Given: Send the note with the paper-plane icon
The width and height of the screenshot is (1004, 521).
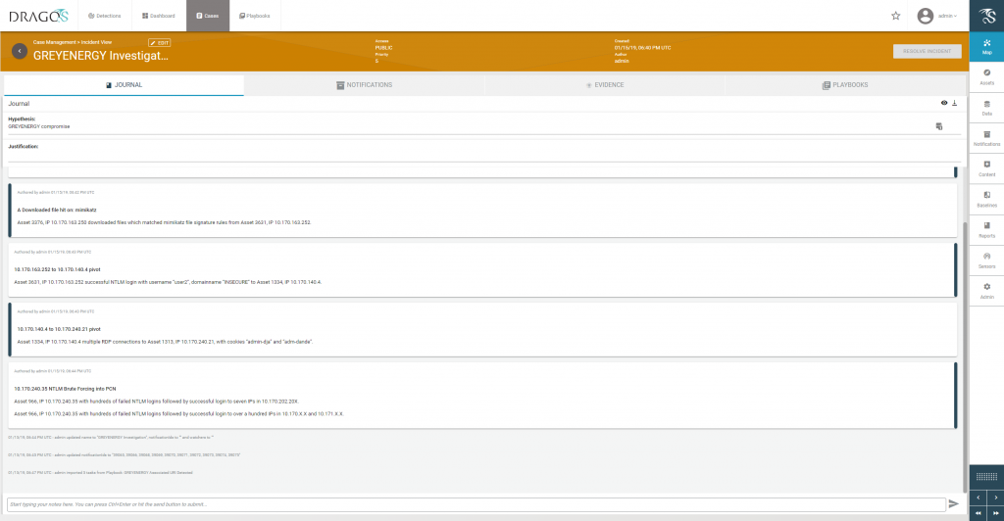Looking at the screenshot, I should click(953, 503).
